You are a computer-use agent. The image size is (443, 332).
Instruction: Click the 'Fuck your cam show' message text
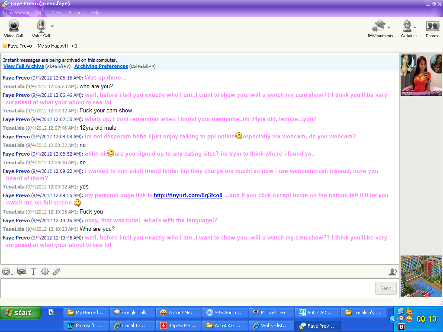point(106,111)
